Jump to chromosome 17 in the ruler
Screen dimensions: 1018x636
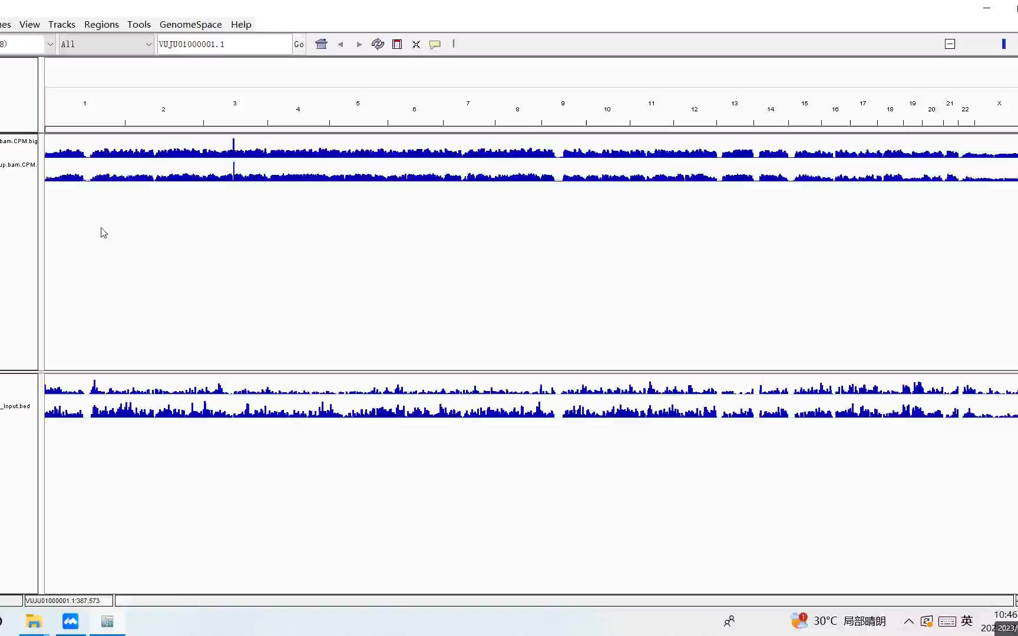click(862, 104)
